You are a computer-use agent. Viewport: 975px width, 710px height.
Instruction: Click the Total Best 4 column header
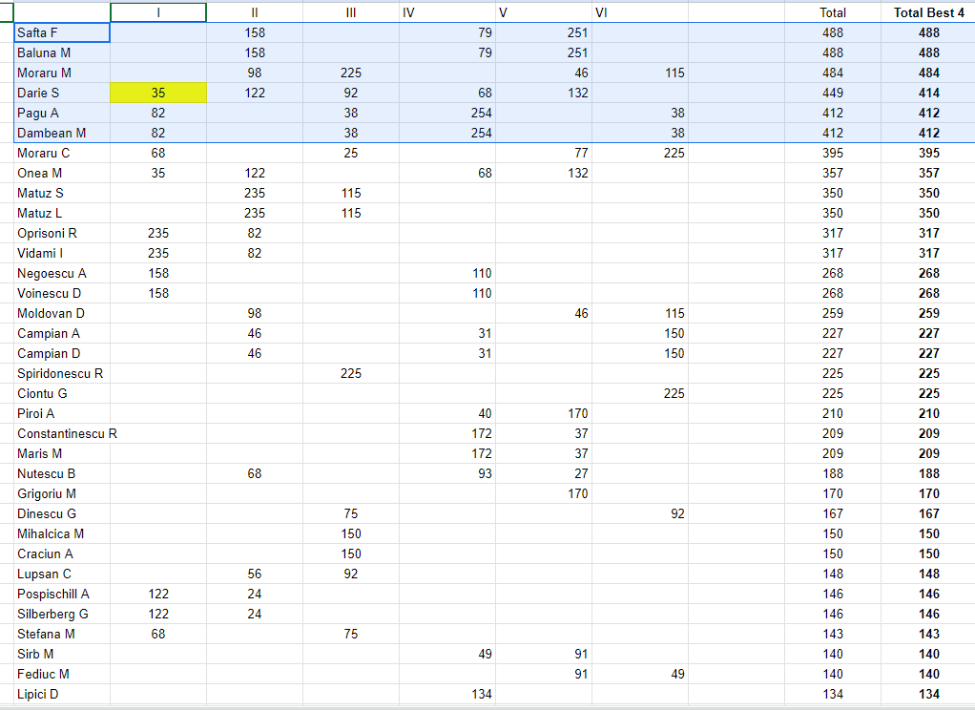pos(928,12)
